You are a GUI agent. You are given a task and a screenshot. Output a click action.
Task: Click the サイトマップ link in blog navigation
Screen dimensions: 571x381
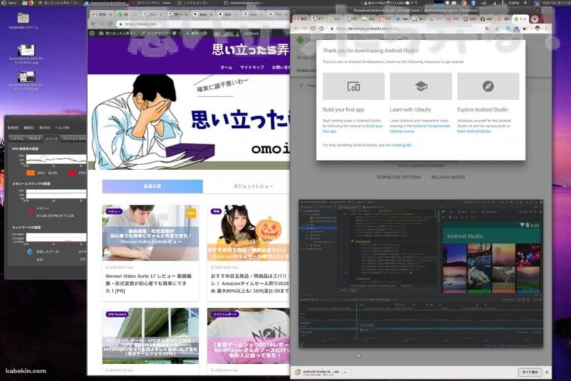(252, 67)
